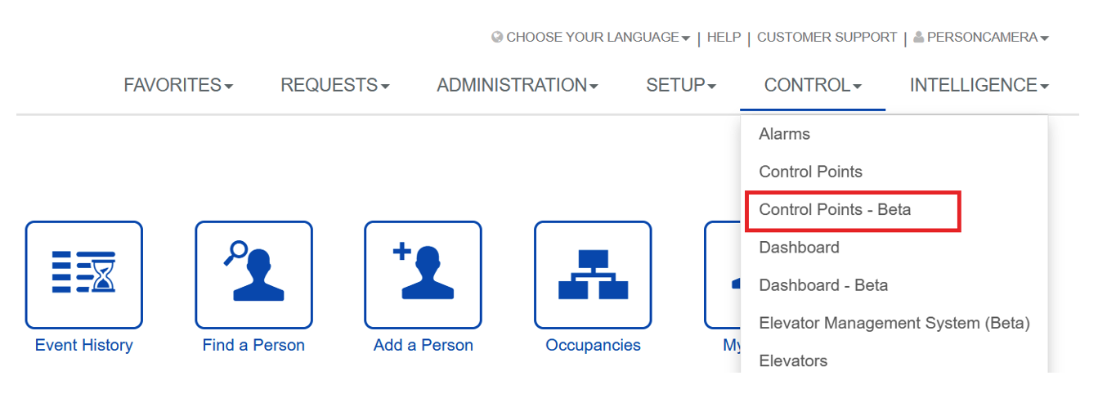Open the Requests dropdown menu

(x=334, y=85)
